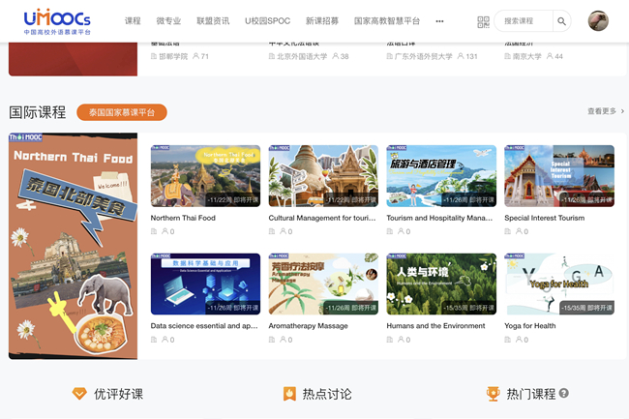Viewport: 629px width, 419px height.
Task: Open the Yoga for Health thumbnail
Action: pos(558,284)
